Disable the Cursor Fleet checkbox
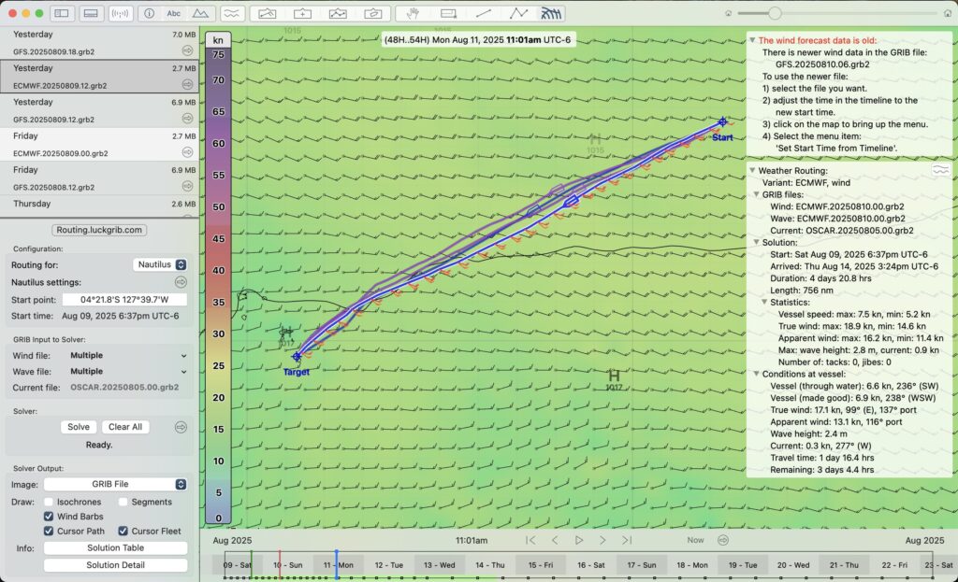The image size is (958, 582). click(123, 531)
